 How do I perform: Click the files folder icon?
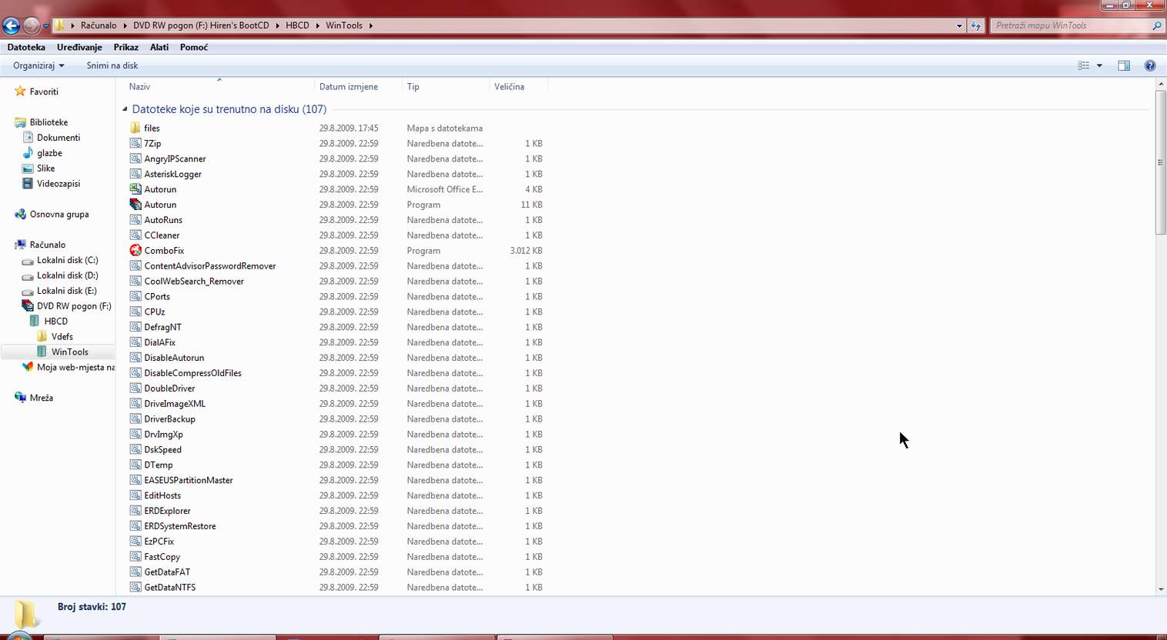(135, 128)
